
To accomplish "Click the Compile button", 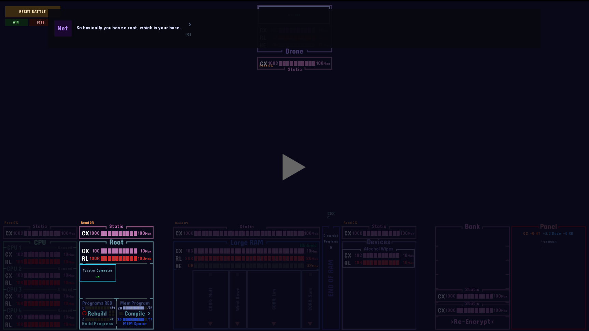I will coord(135,314).
